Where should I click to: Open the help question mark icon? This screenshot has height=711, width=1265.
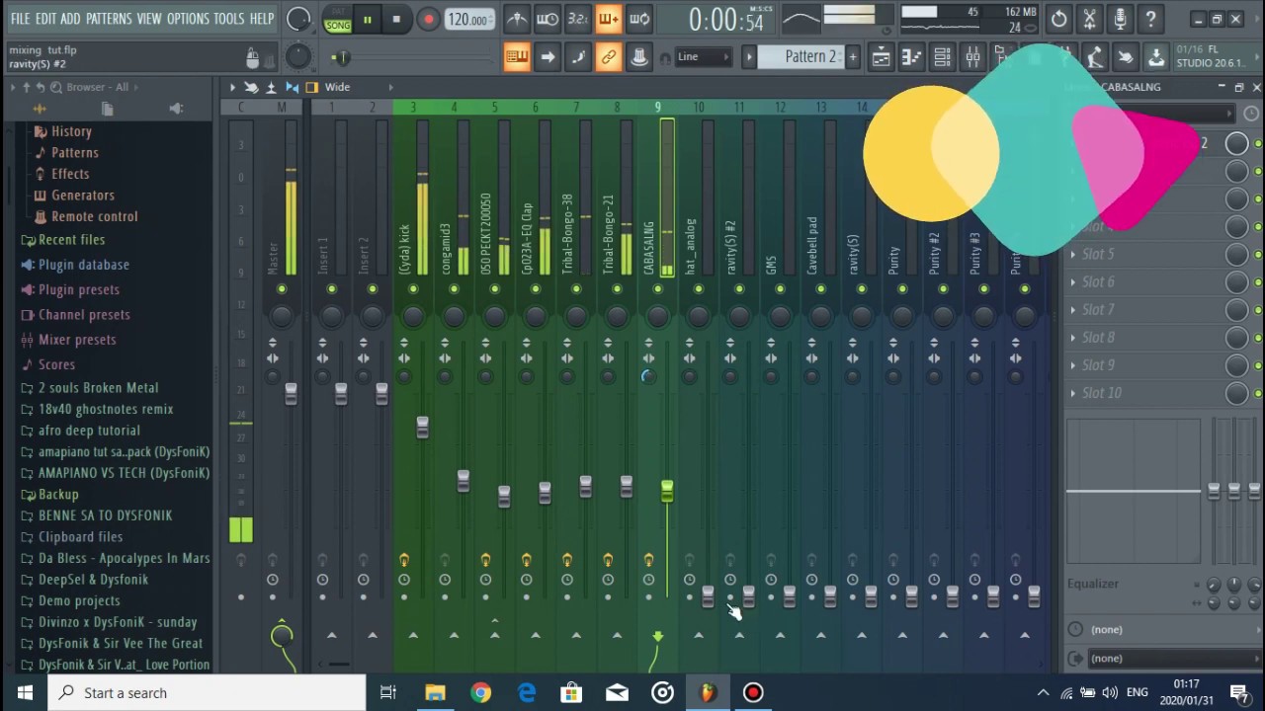coord(1150,19)
